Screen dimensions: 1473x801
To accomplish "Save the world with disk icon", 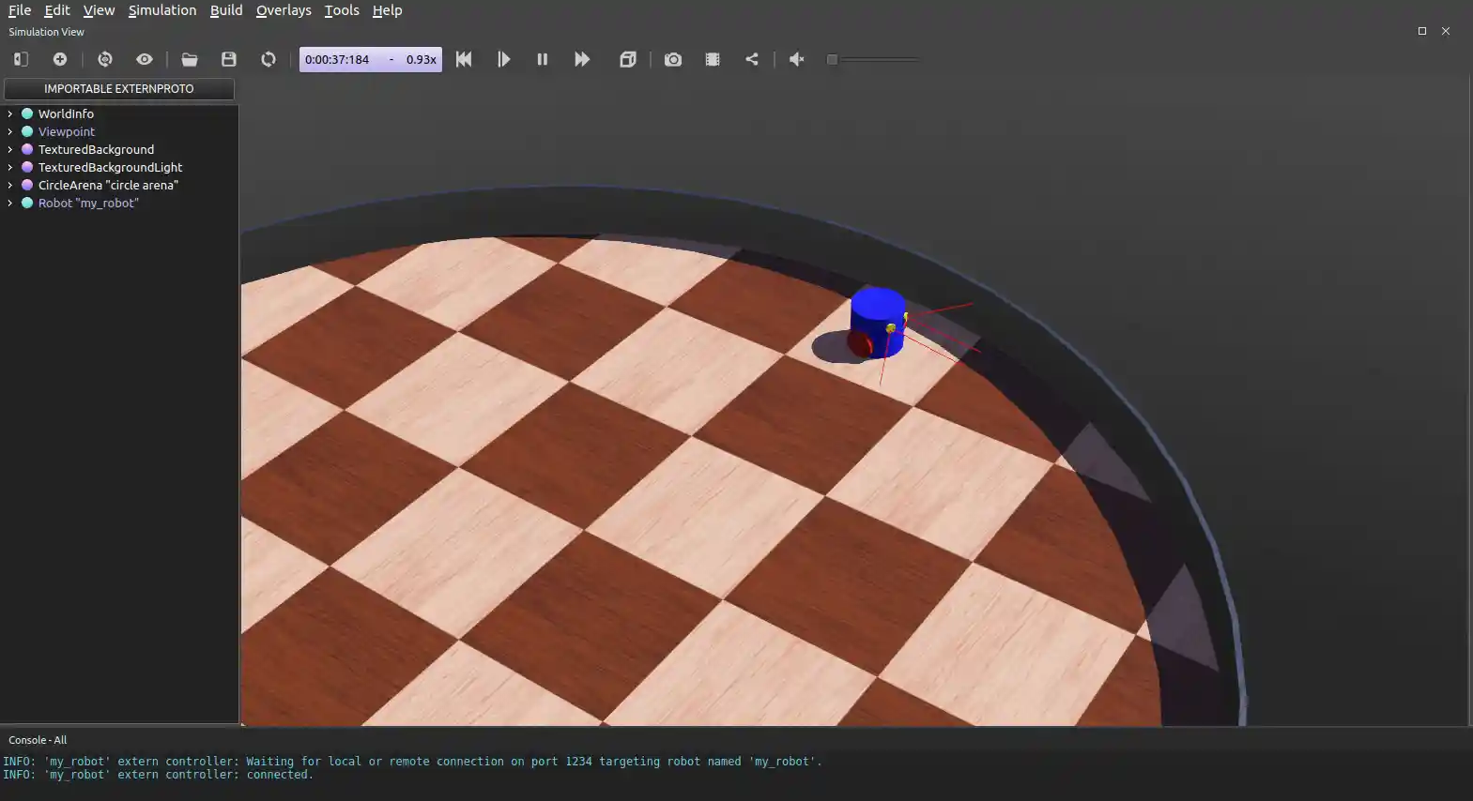I will (x=229, y=59).
